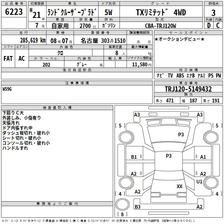Click seating capacity 8人
The image size is (224, 224).
coord(120,53)
